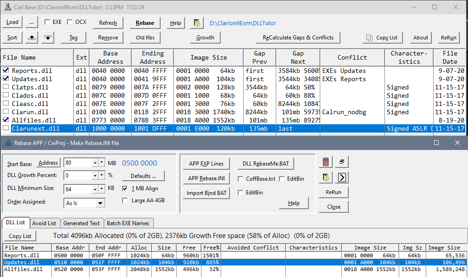This screenshot has height=277, width=468.
Task: Click the folder icon in Rebase APP window
Action: point(326,177)
